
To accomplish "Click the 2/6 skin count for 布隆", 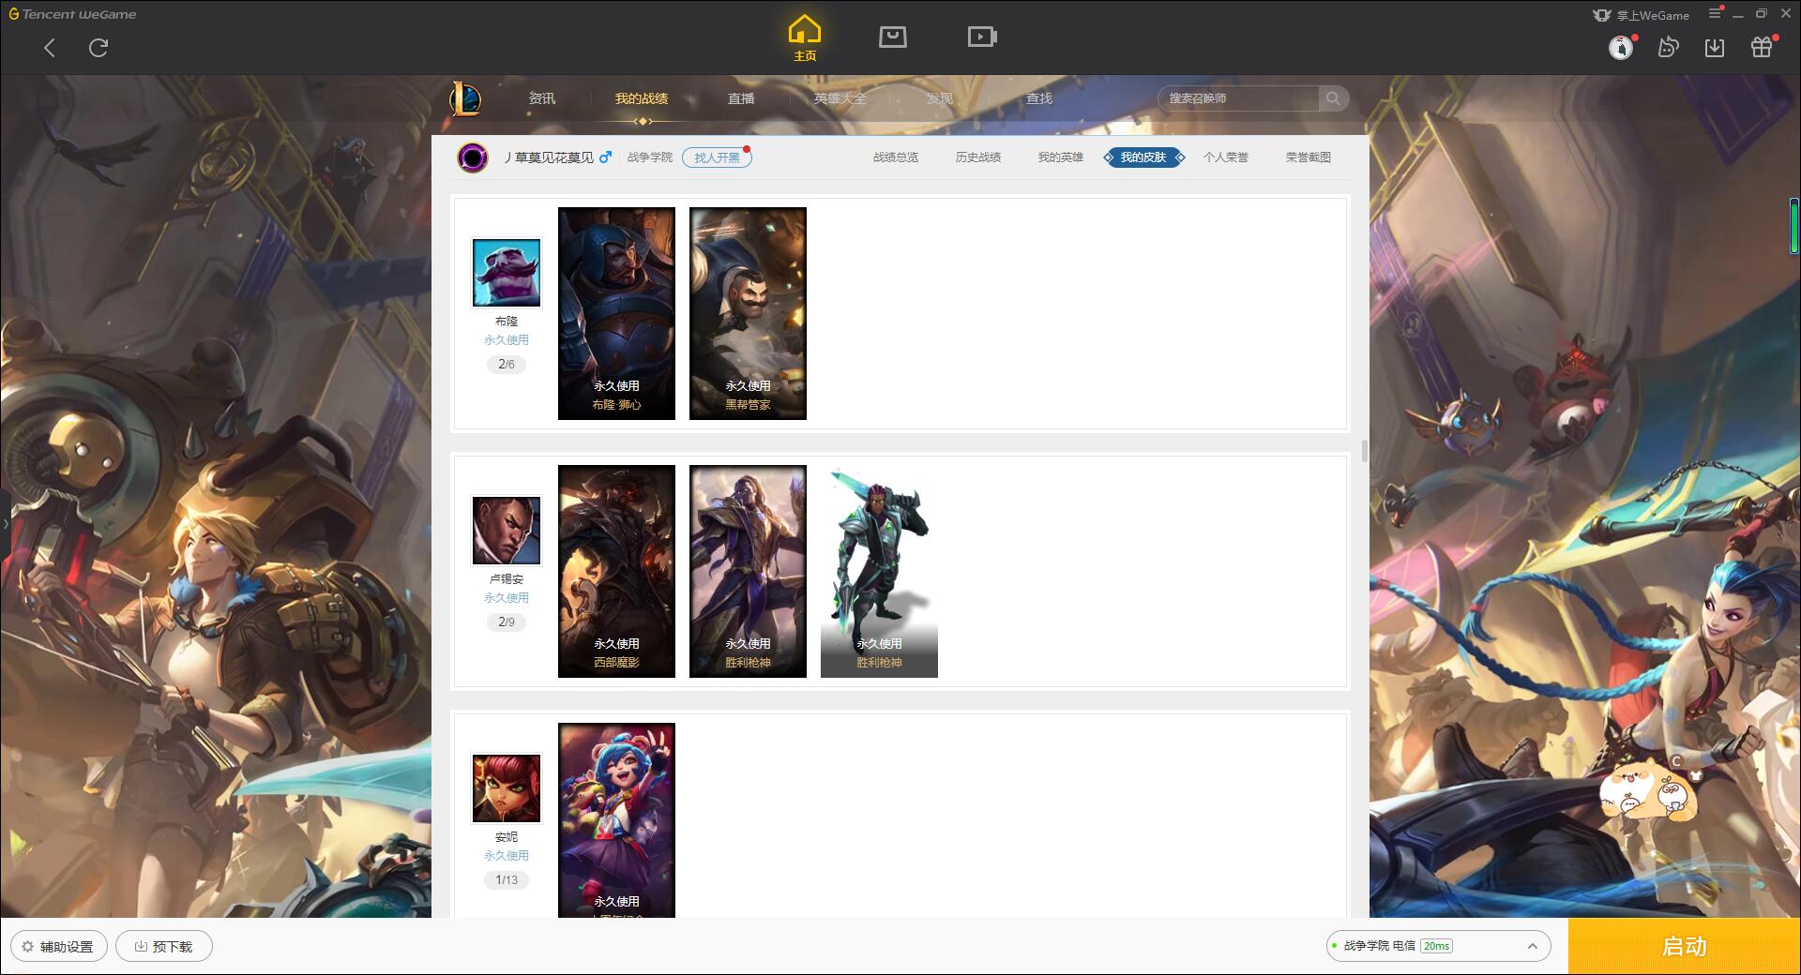I will (x=507, y=365).
